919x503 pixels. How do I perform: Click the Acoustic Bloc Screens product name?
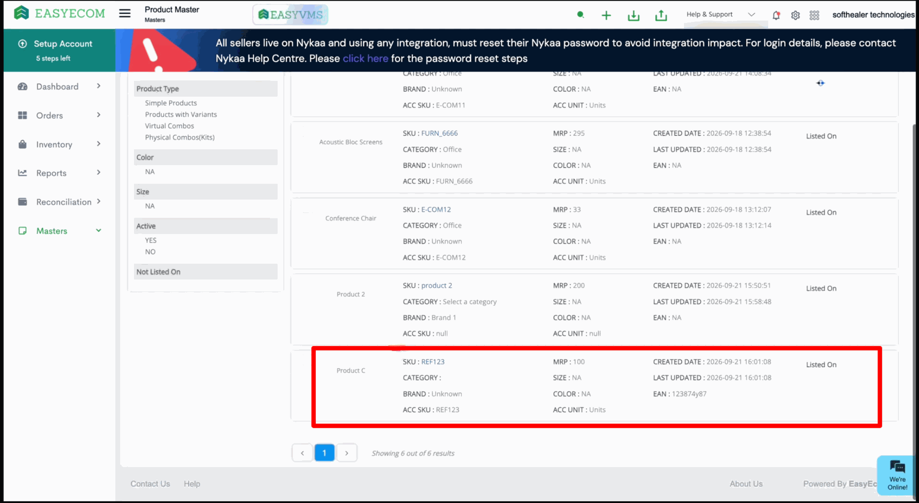pyautogui.click(x=351, y=142)
